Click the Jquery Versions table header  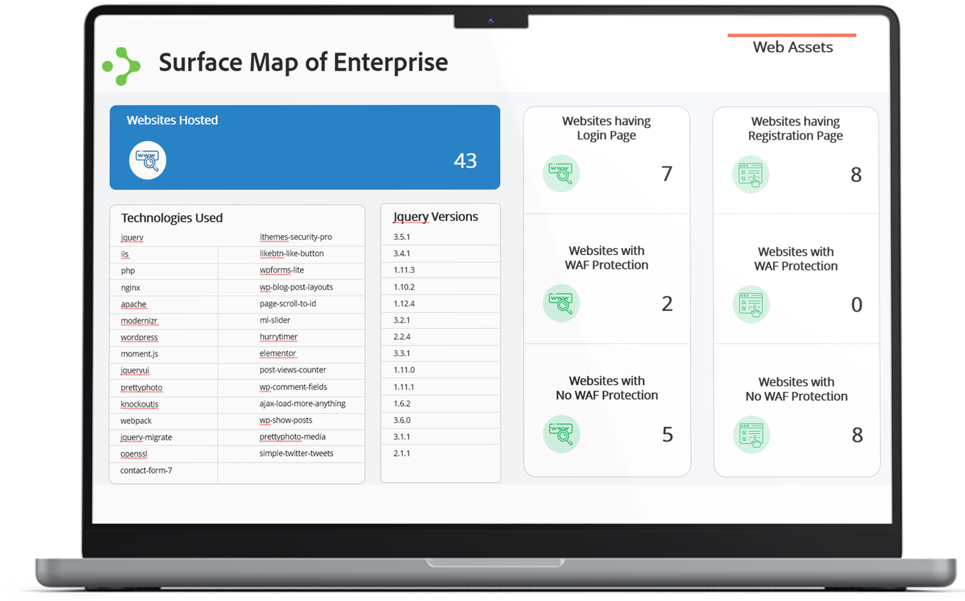435,217
